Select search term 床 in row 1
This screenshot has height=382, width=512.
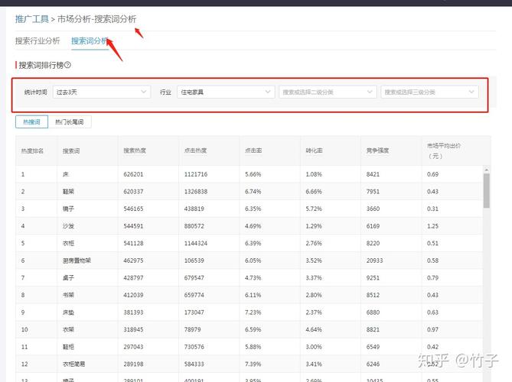coord(66,174)
